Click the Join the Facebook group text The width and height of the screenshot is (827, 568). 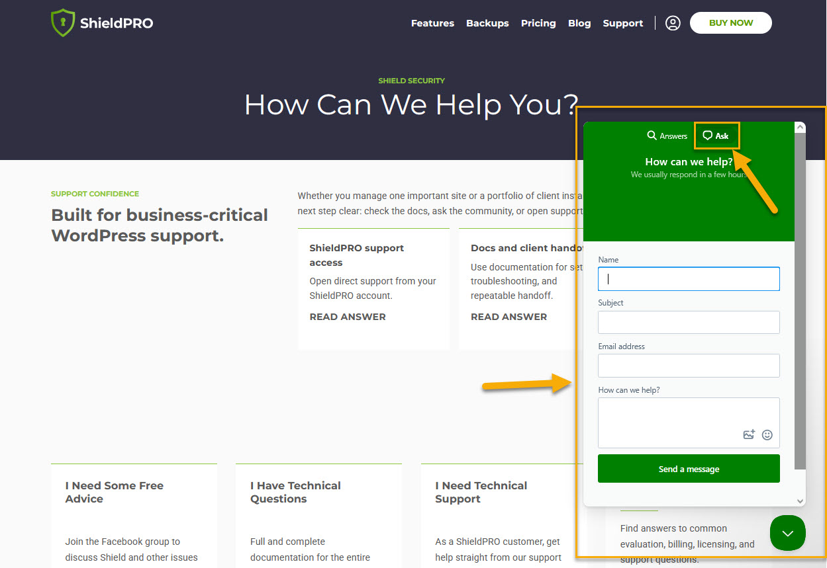coord(131,549)
